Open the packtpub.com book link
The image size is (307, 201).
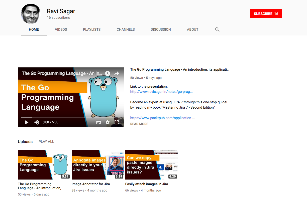pyautogui.click(x=162, y=118)
